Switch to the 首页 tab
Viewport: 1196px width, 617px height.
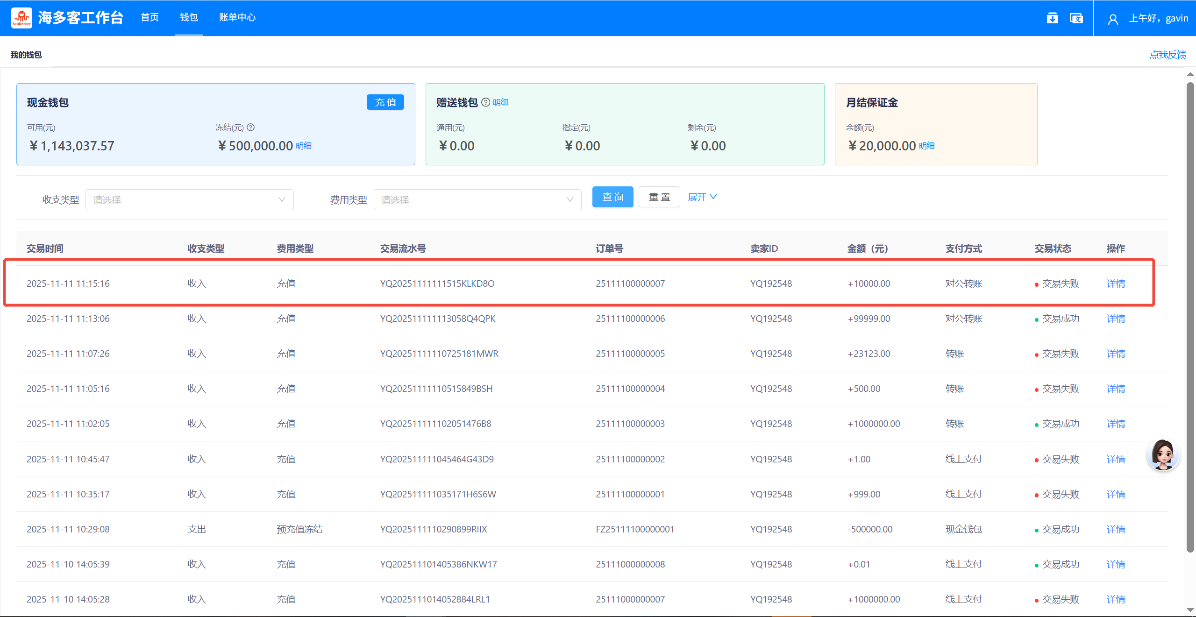pos(149,18)
